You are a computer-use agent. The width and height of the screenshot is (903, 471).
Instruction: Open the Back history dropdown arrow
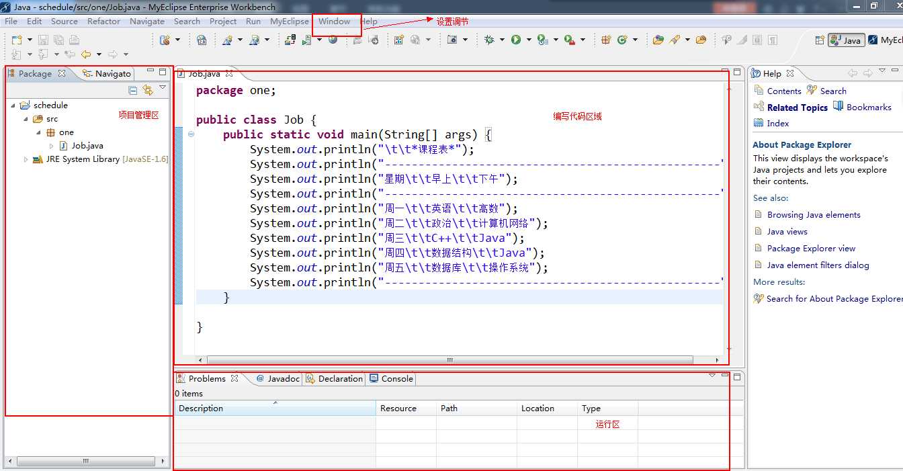pos(99,54)
